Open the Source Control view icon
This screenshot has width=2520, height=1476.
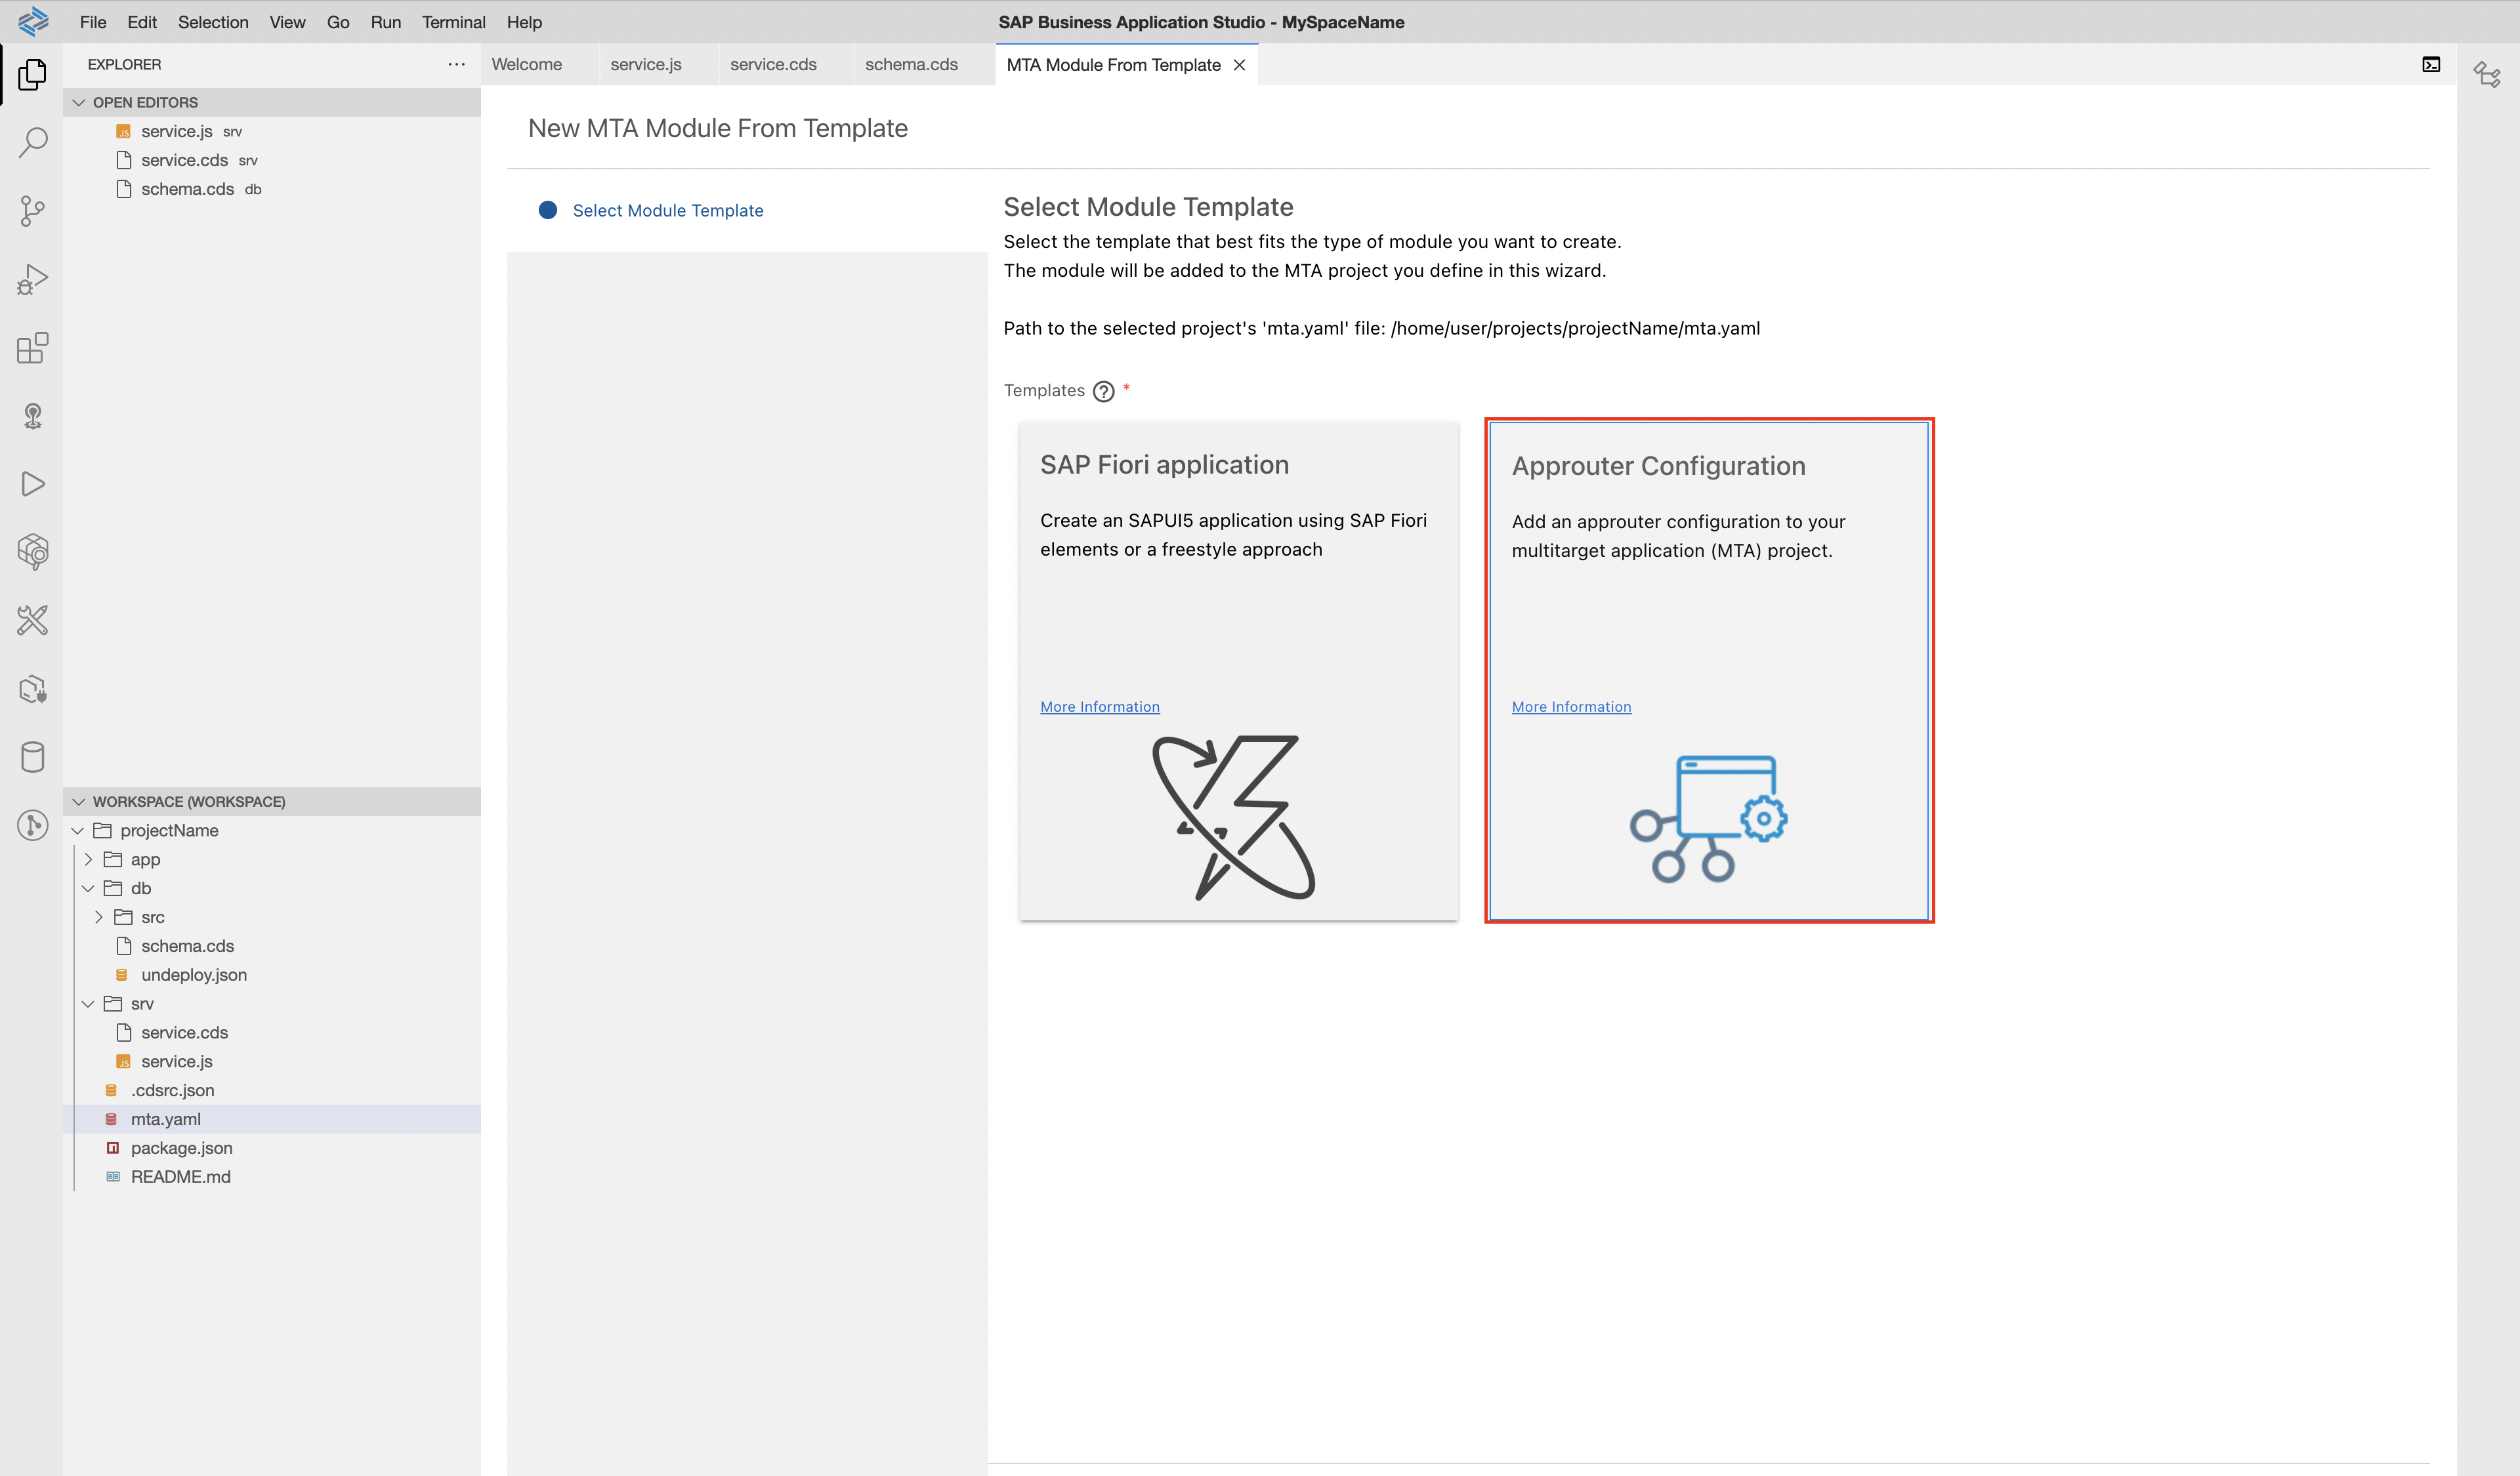coord(32,211)
